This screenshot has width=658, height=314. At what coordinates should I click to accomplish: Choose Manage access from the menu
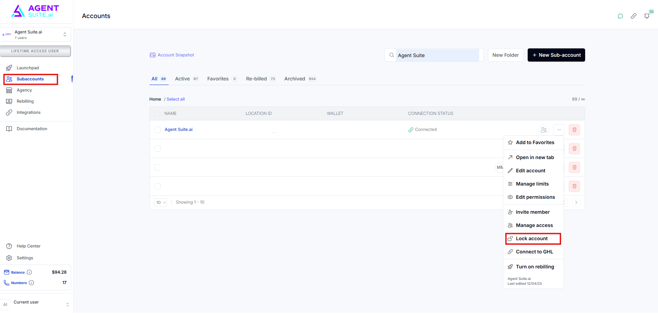(x=533, y=225)
